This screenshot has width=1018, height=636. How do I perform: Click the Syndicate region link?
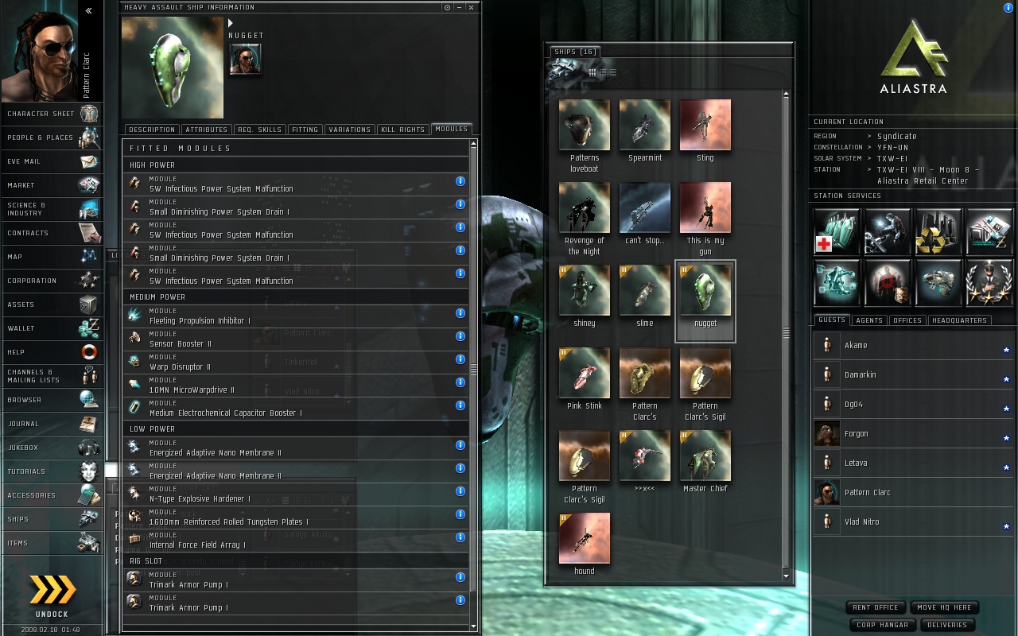click(897, 137)
